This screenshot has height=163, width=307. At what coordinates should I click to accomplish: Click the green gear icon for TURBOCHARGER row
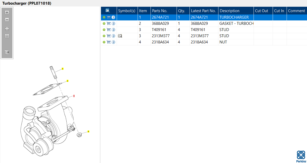point(104,17)
